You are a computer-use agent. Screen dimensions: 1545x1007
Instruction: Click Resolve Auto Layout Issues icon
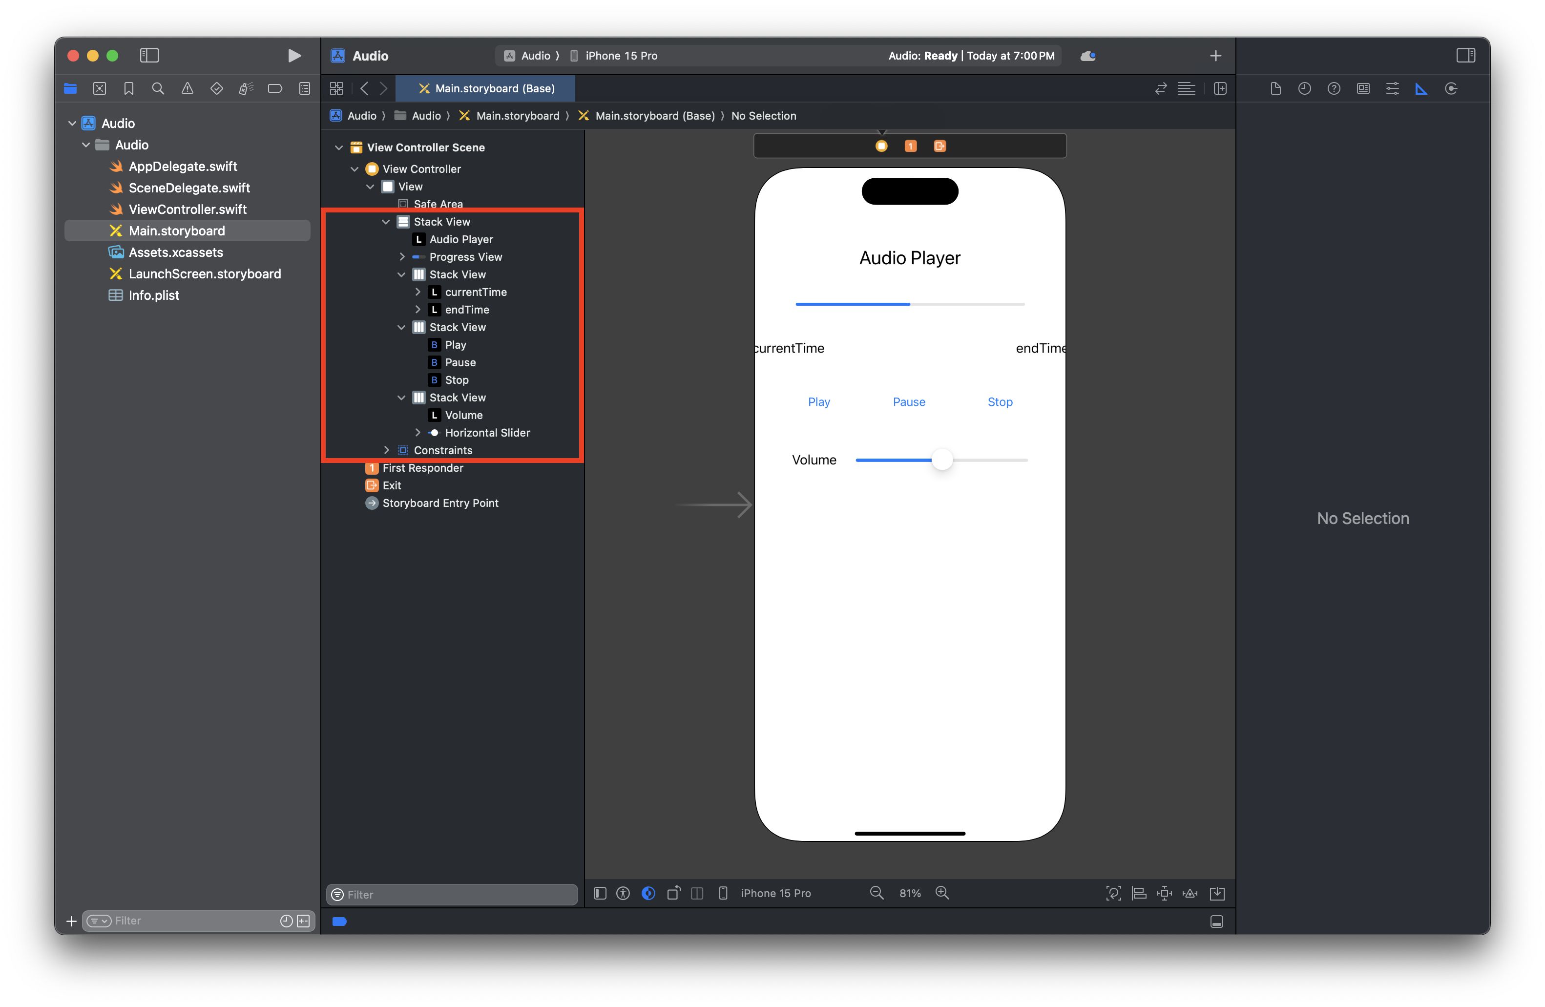click(x=1190, y=893)
